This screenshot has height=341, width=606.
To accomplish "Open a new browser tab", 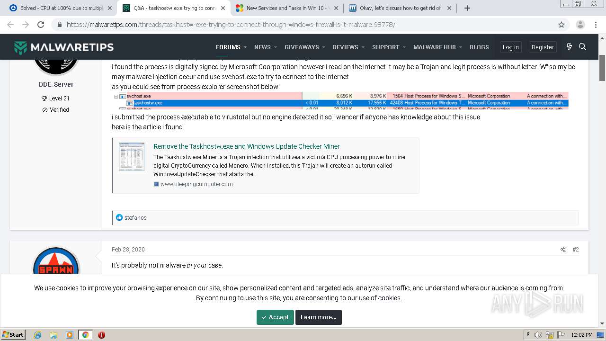I will click(x=467, y=8).
